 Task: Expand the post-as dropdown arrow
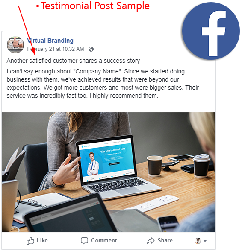(205, 241)
